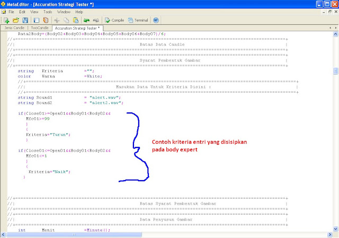Click the if(Close01<=Open01 condition line
This screenshot has height=238, width=339.
(65, 151)
